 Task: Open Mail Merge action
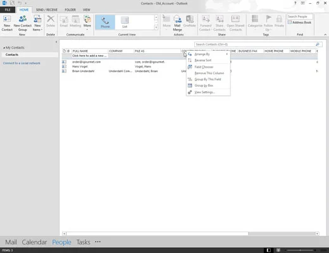click(177, 23)
